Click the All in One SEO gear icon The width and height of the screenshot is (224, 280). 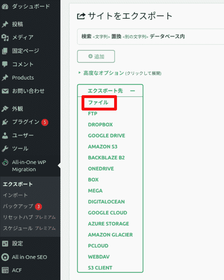coord(5,257)
